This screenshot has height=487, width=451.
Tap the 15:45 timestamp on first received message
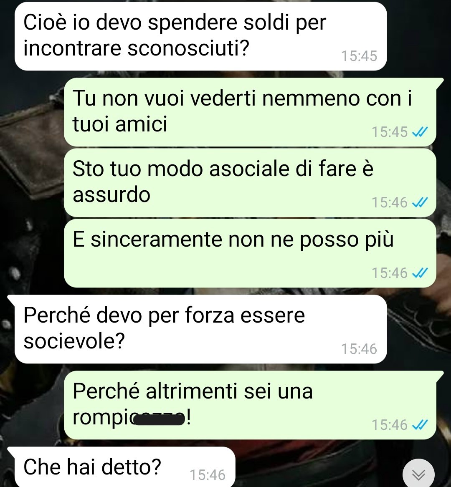pyautogui.click(x=359, y=56)
